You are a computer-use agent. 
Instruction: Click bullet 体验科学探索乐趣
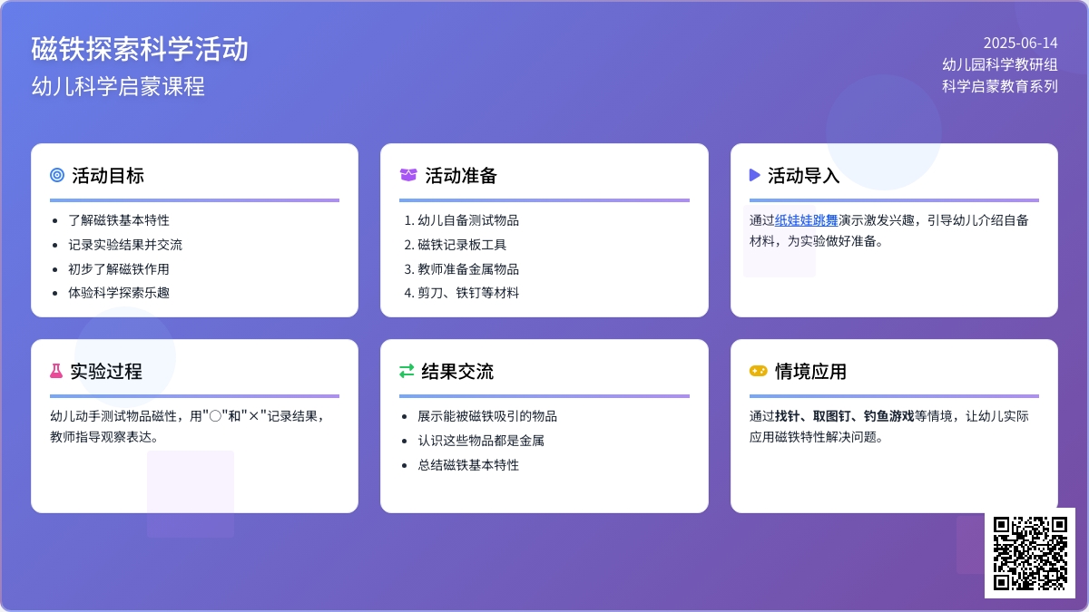pyautogui.click(x=119, y=293)
